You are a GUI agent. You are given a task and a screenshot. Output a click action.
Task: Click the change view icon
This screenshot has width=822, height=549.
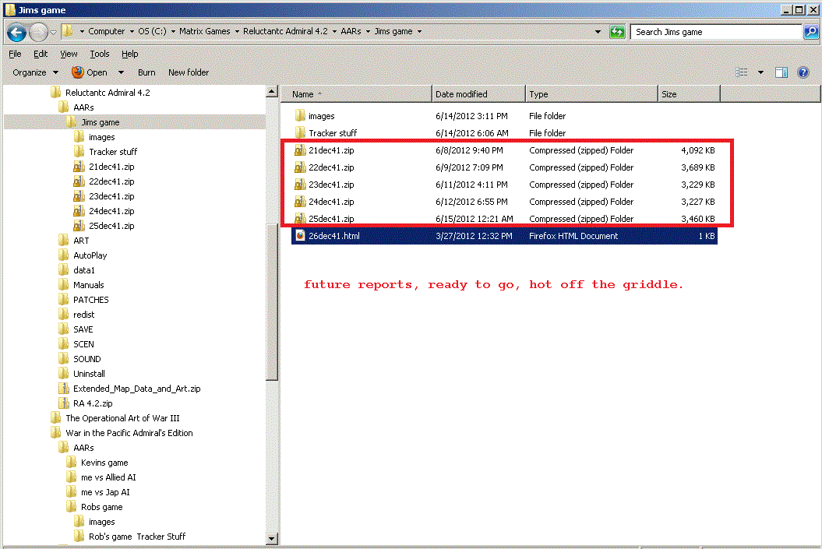point(741,72)
